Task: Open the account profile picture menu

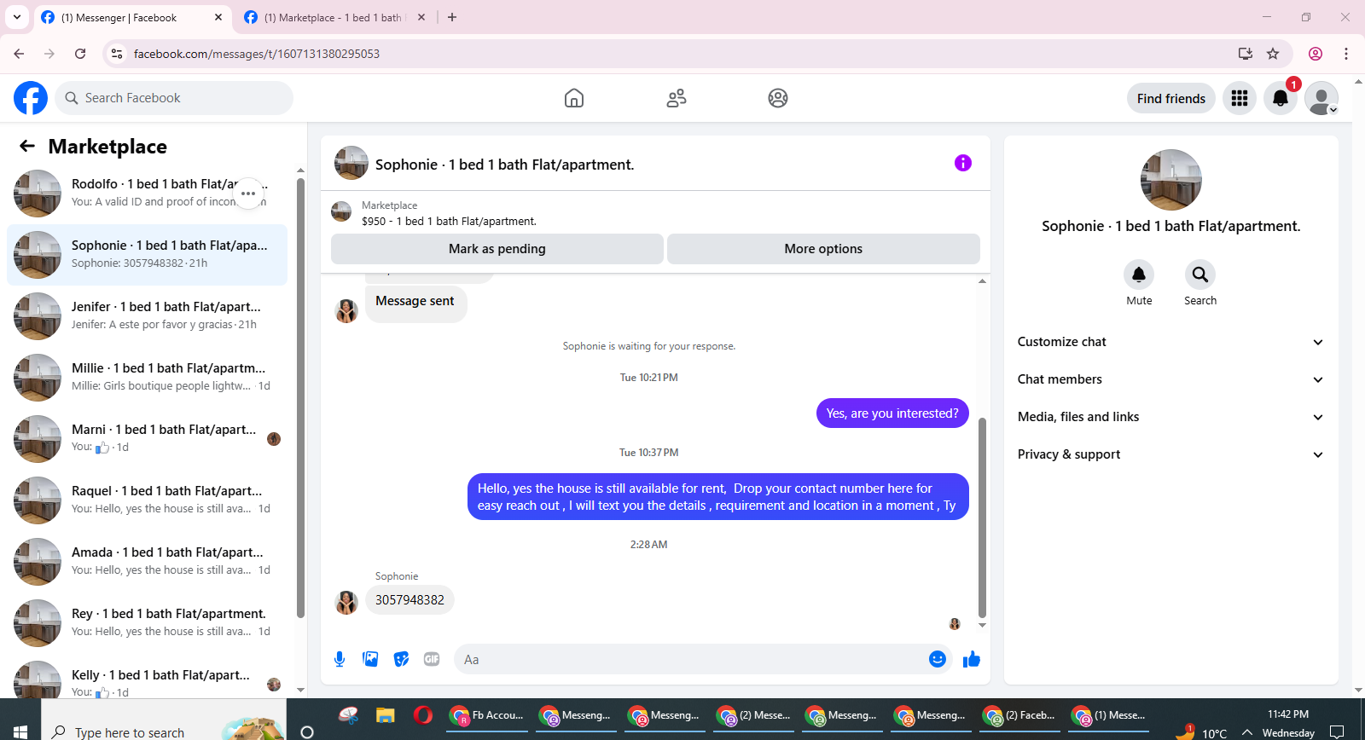Action: click(1321, 98)
